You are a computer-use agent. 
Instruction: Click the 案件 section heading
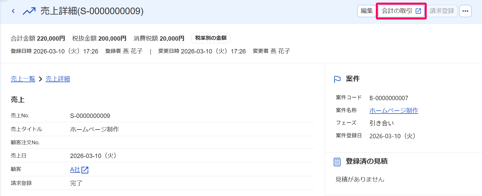point(353,79)
